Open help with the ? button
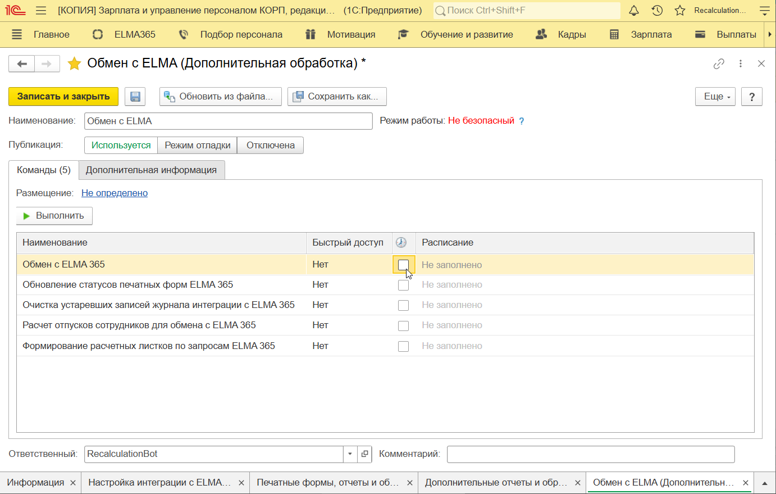The height and width of the screenshot is (494, 776). tap(752, 97)
